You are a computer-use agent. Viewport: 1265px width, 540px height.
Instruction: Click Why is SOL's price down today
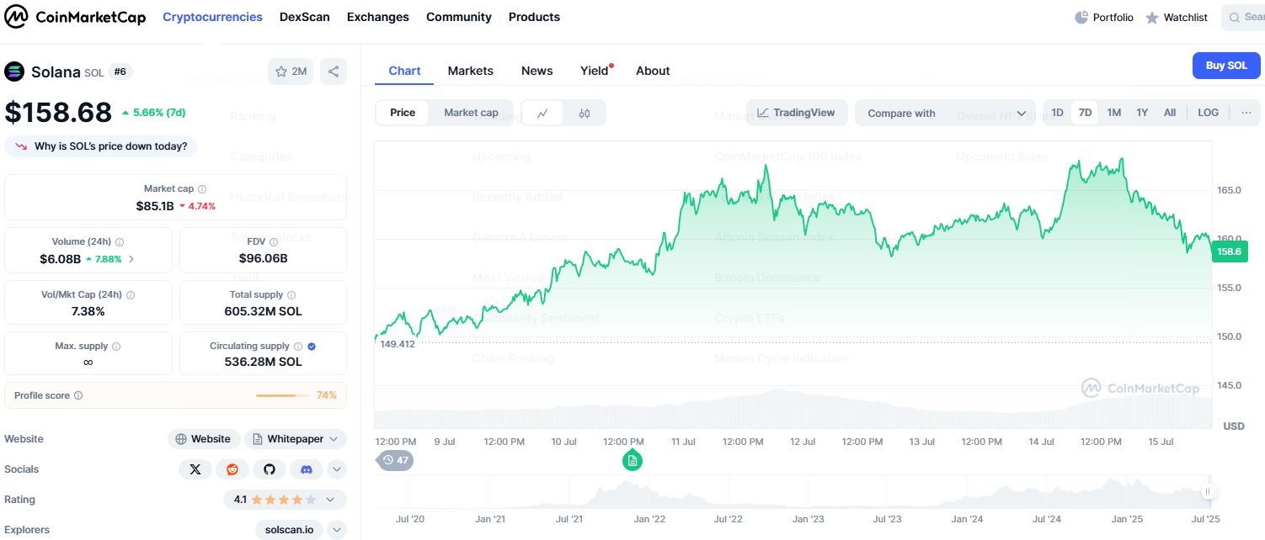tap(101, 146)
